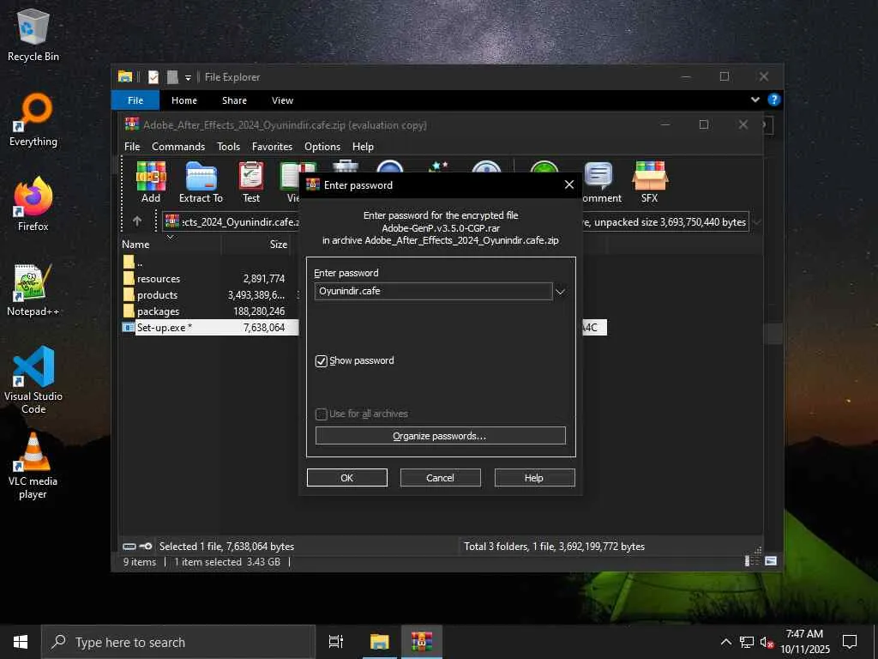Open File Explorer's View tab

282,100
